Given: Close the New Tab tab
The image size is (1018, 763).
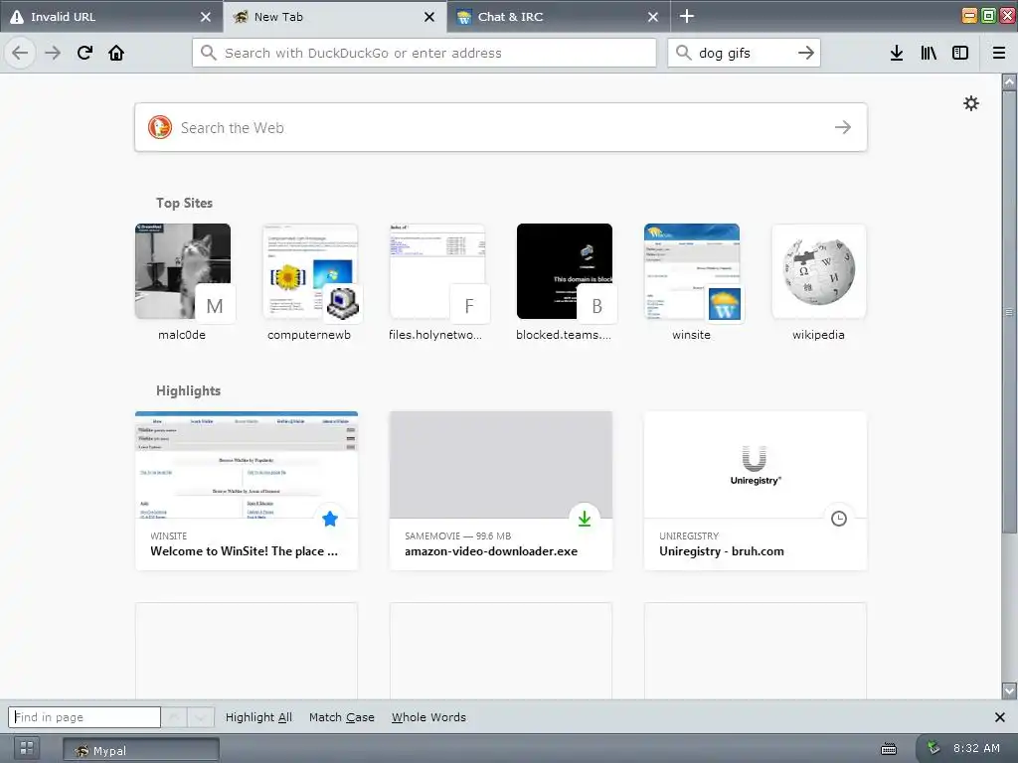Looking at the screenshot, I should (x=429, y=17).
